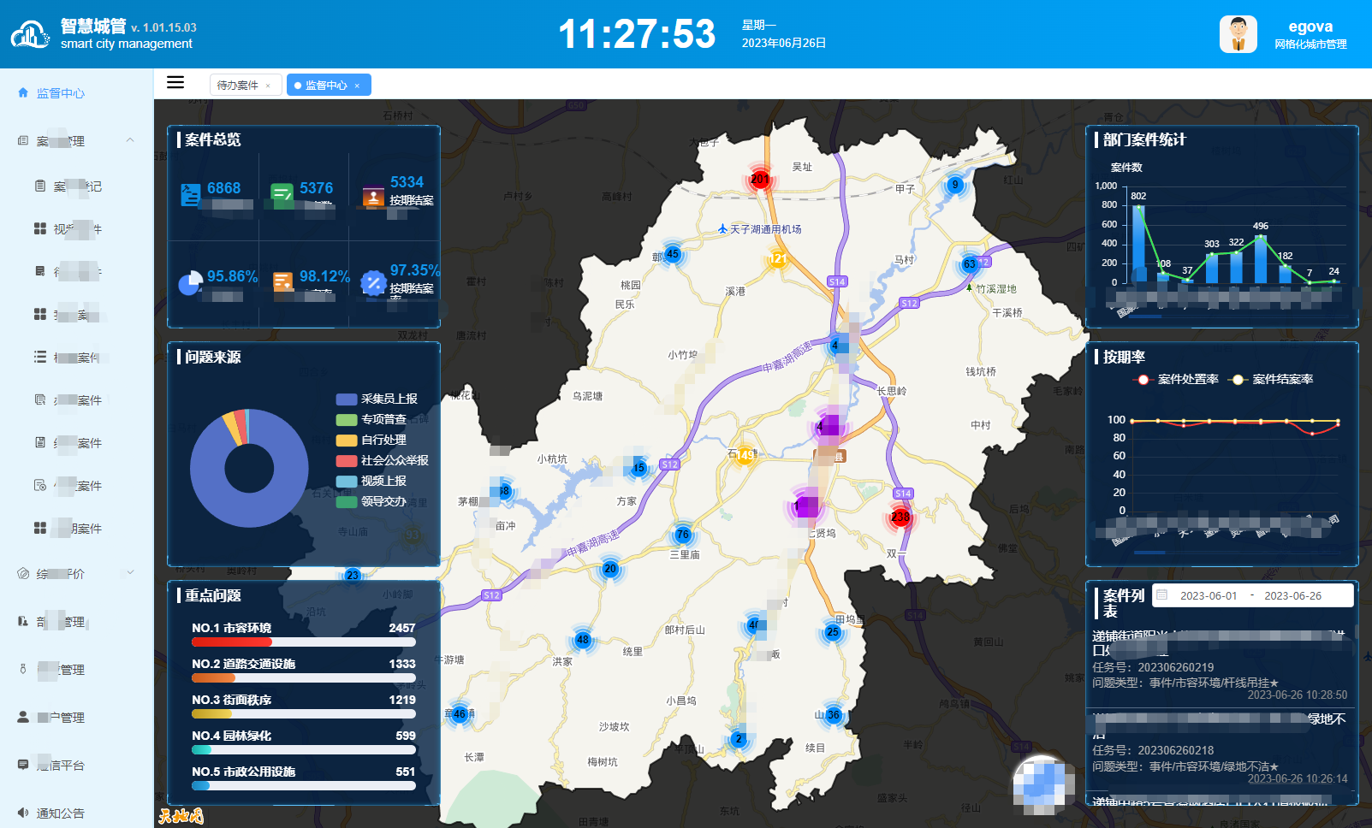Click start date field 2023-06-01
Screen dimensions: 1372x828
click(x=1208, y=596)
